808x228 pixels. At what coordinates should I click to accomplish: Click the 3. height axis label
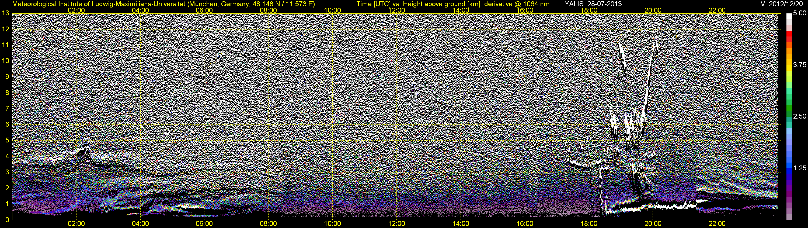pos(8,172)
